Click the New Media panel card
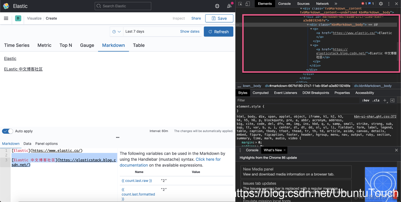This screenshot has height=202, width=401. click(x=296, y=172)
